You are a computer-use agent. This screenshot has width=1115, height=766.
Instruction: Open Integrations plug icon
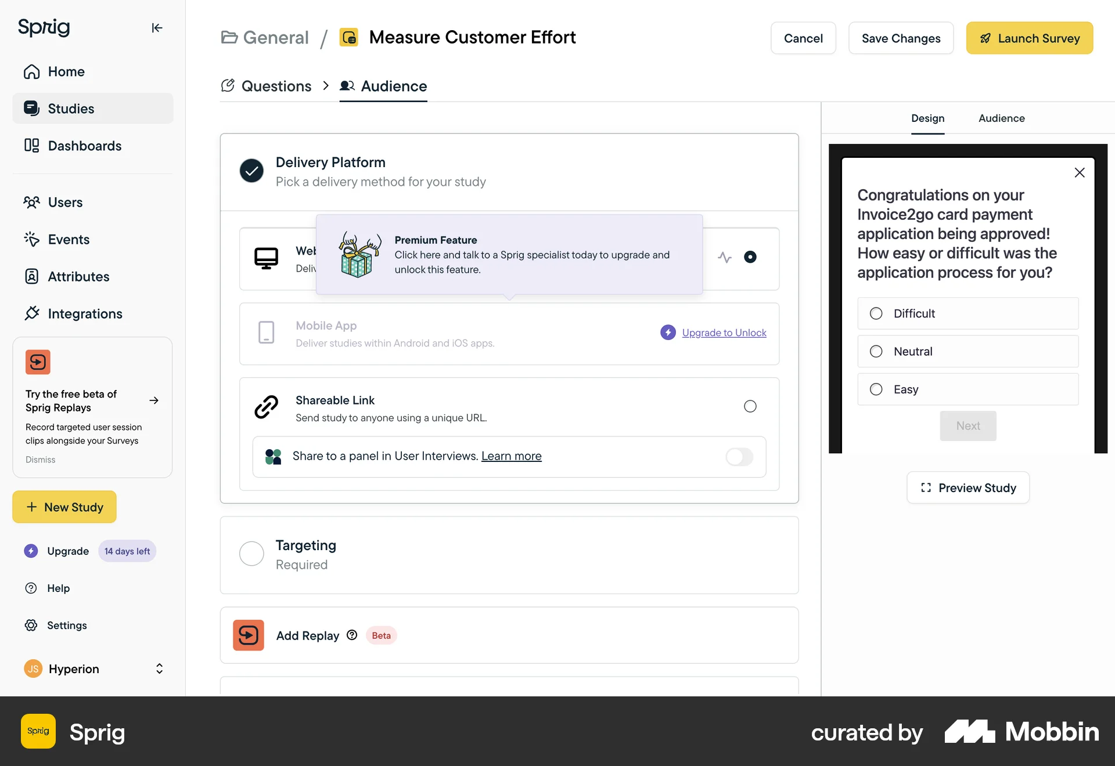click(31, 313)
